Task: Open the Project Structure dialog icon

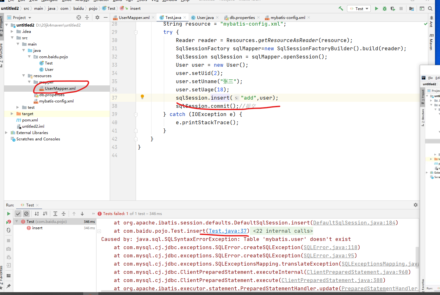Action: coord(412,9)
